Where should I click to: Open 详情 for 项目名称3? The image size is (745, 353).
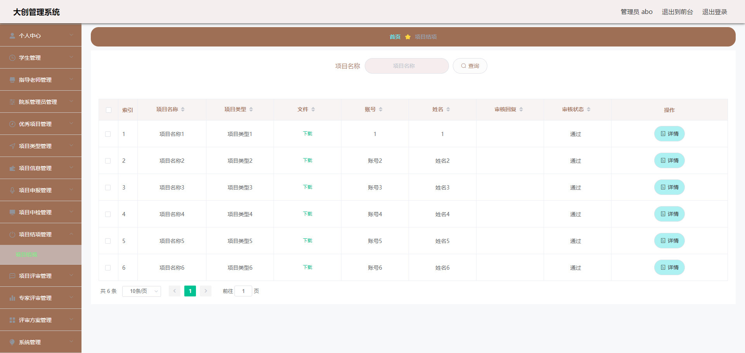(x=669, y=187)
